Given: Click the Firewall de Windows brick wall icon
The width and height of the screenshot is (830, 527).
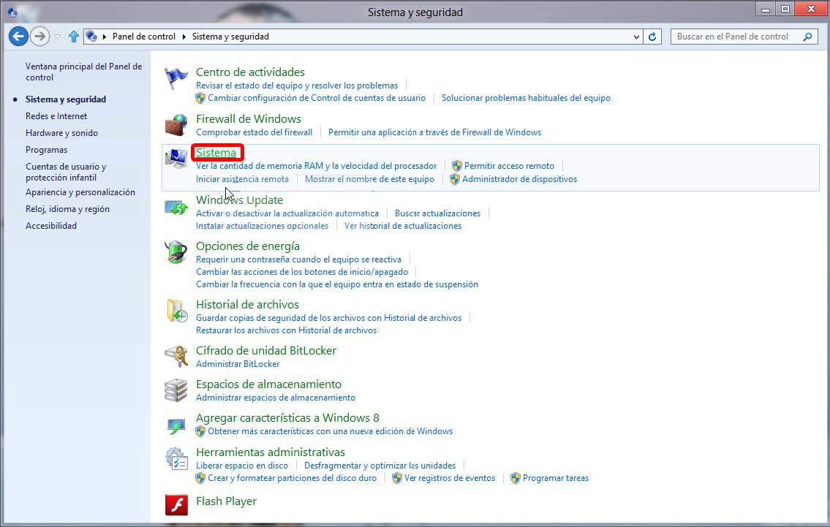Looking at the screenshot, I should coord(176,126).
